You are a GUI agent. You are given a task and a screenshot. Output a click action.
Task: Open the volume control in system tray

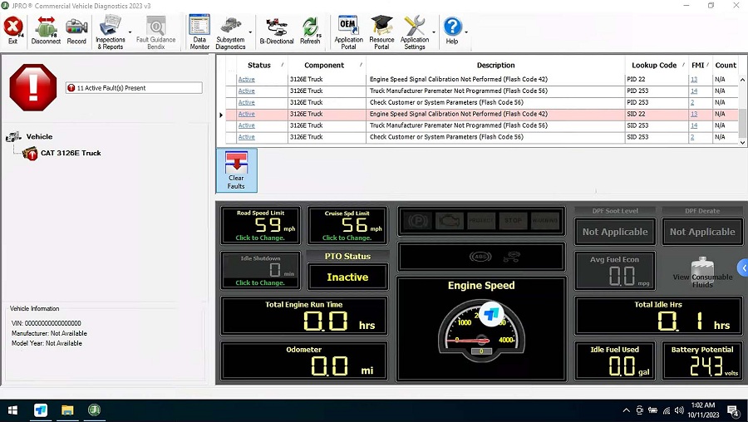[x=679, y=410]
